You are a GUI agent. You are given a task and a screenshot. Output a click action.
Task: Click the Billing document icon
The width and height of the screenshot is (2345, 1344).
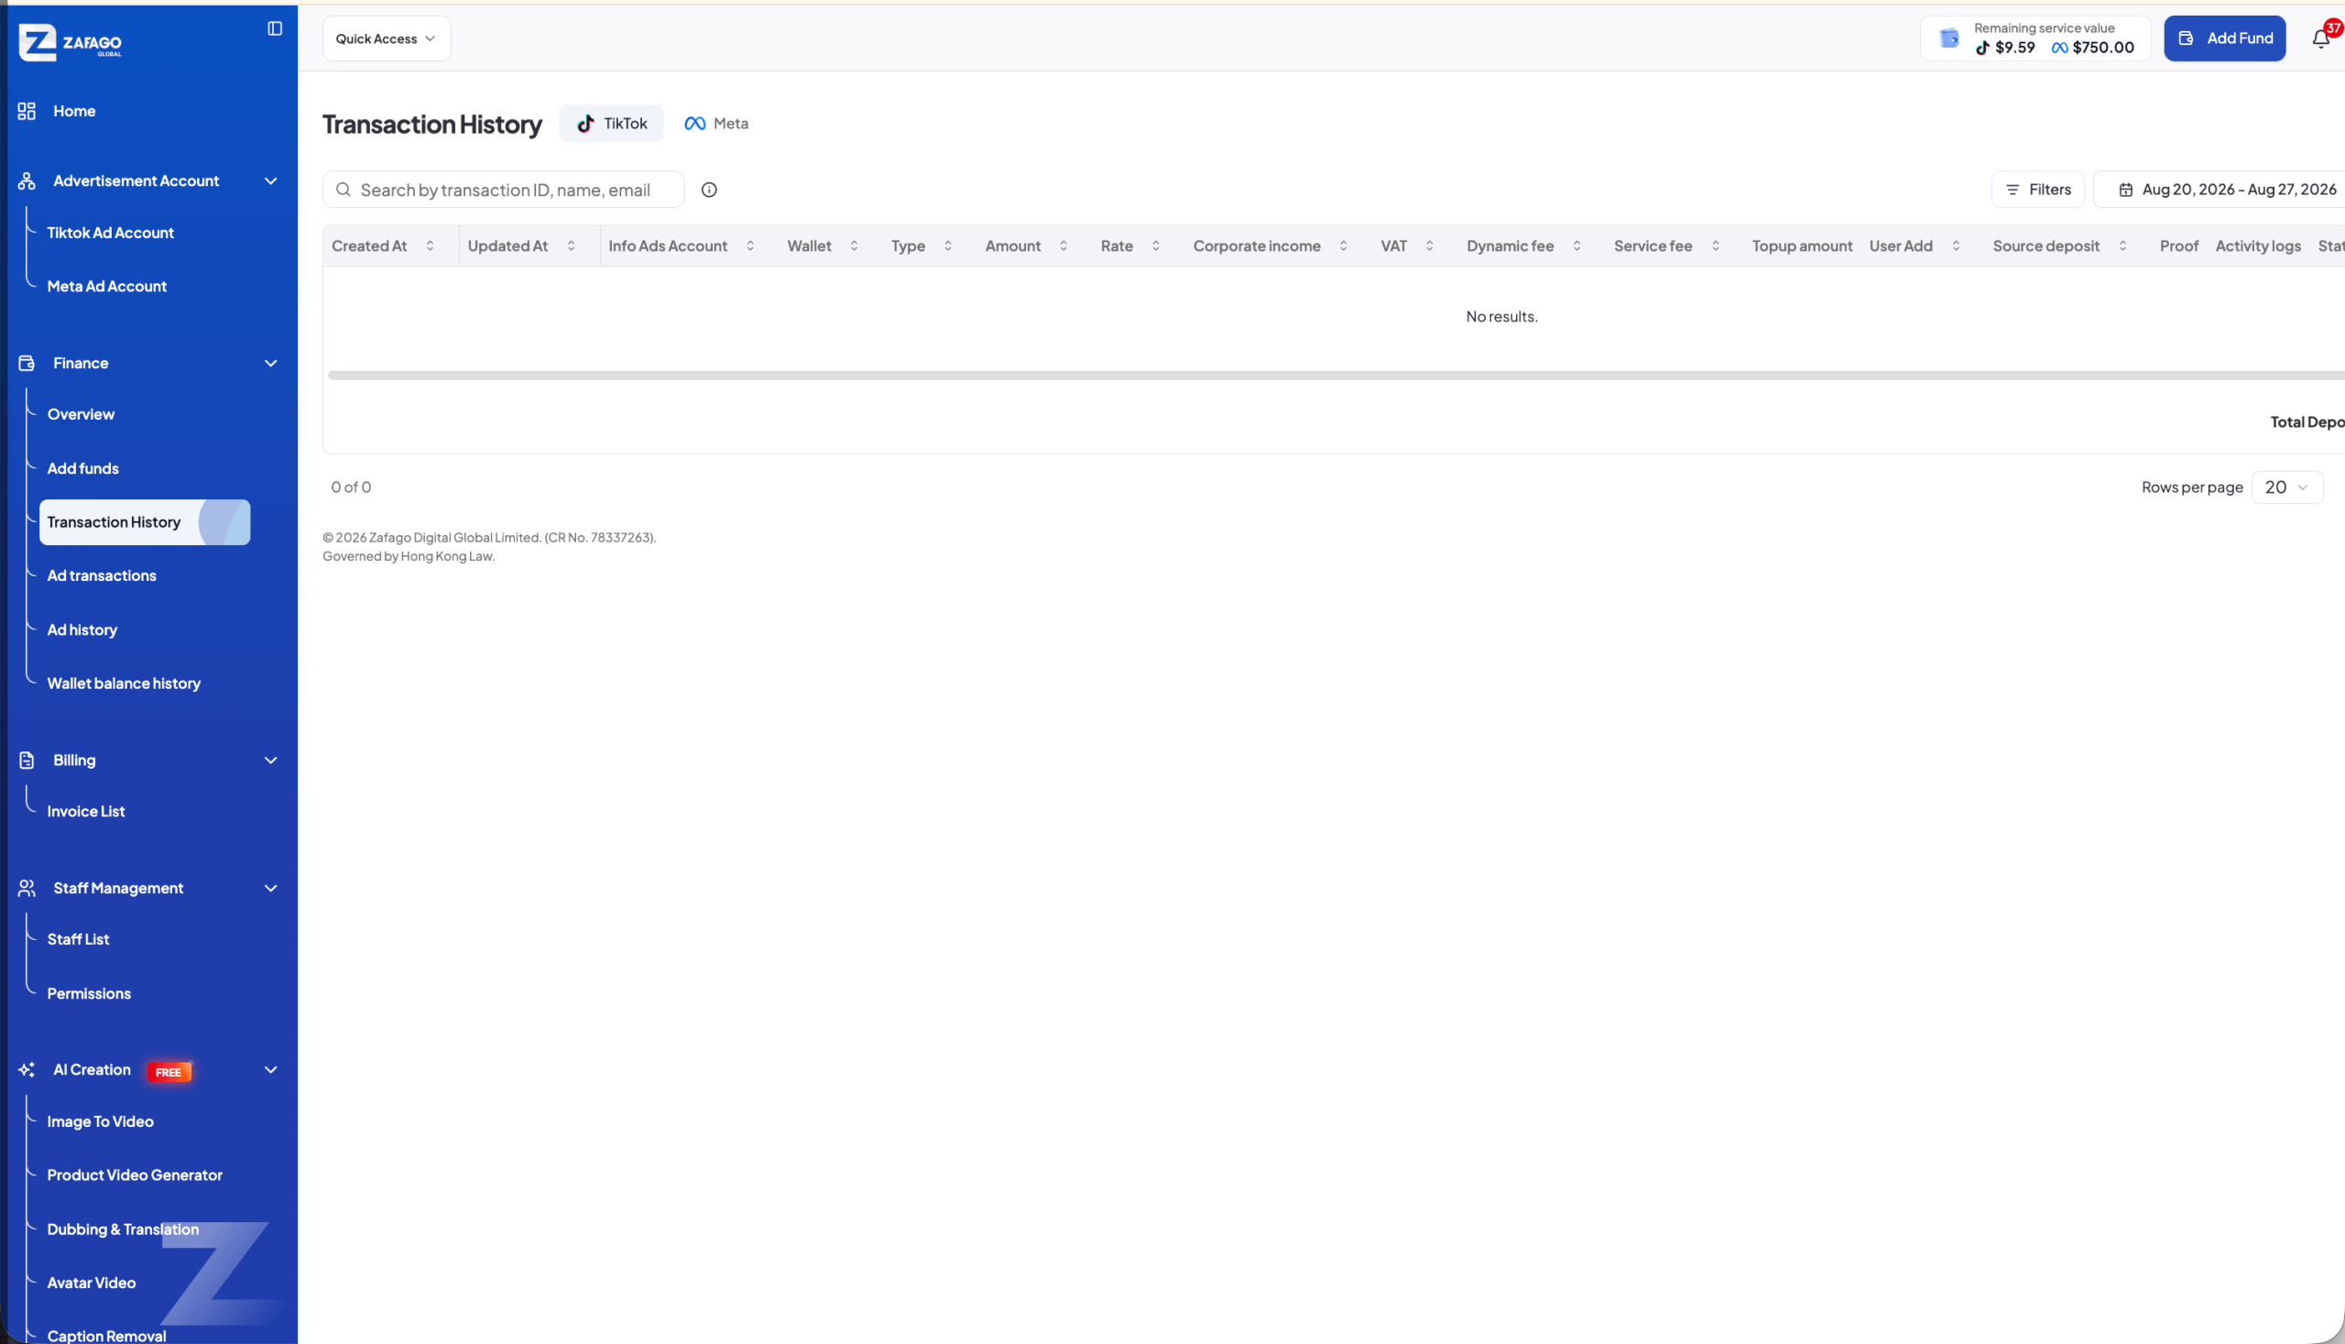point(27,760)
